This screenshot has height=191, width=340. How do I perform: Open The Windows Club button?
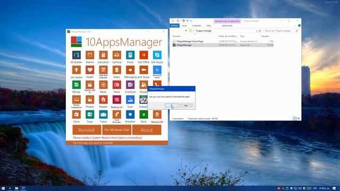tap(117, 130)
